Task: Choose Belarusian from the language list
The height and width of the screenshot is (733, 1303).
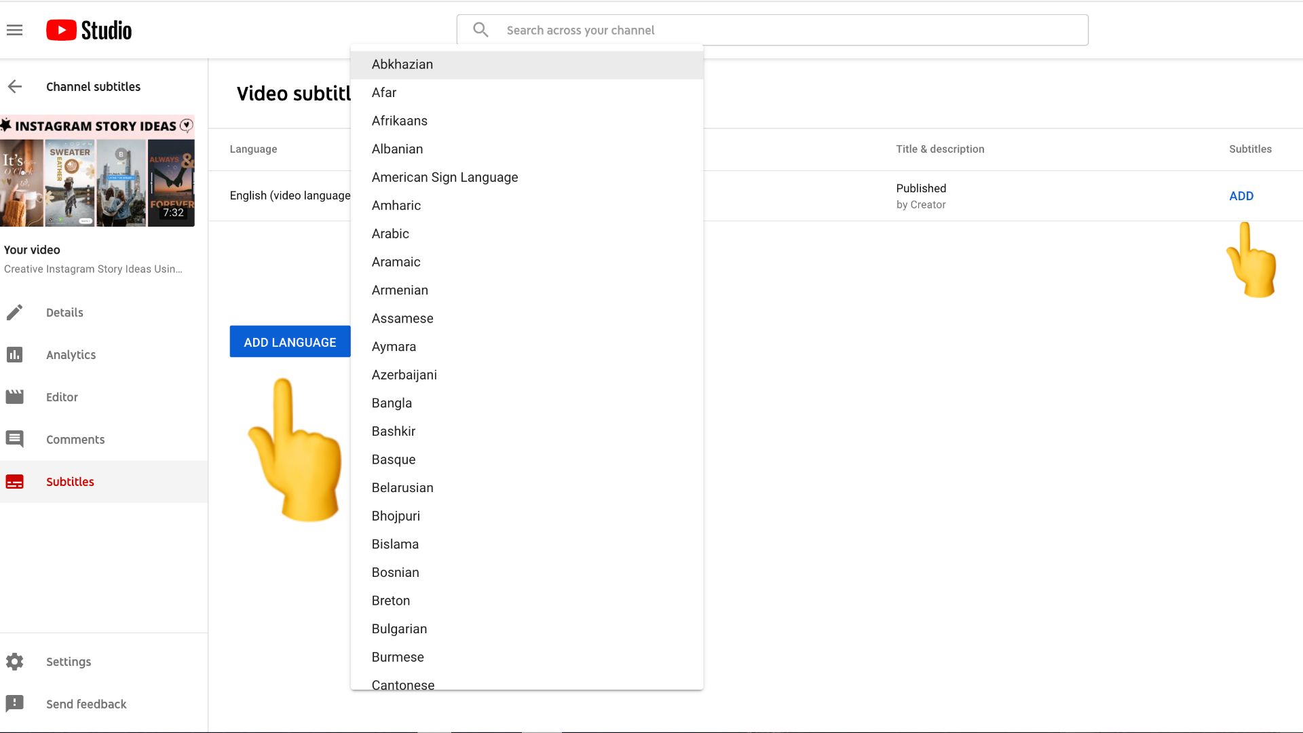Action: point(402,488)
